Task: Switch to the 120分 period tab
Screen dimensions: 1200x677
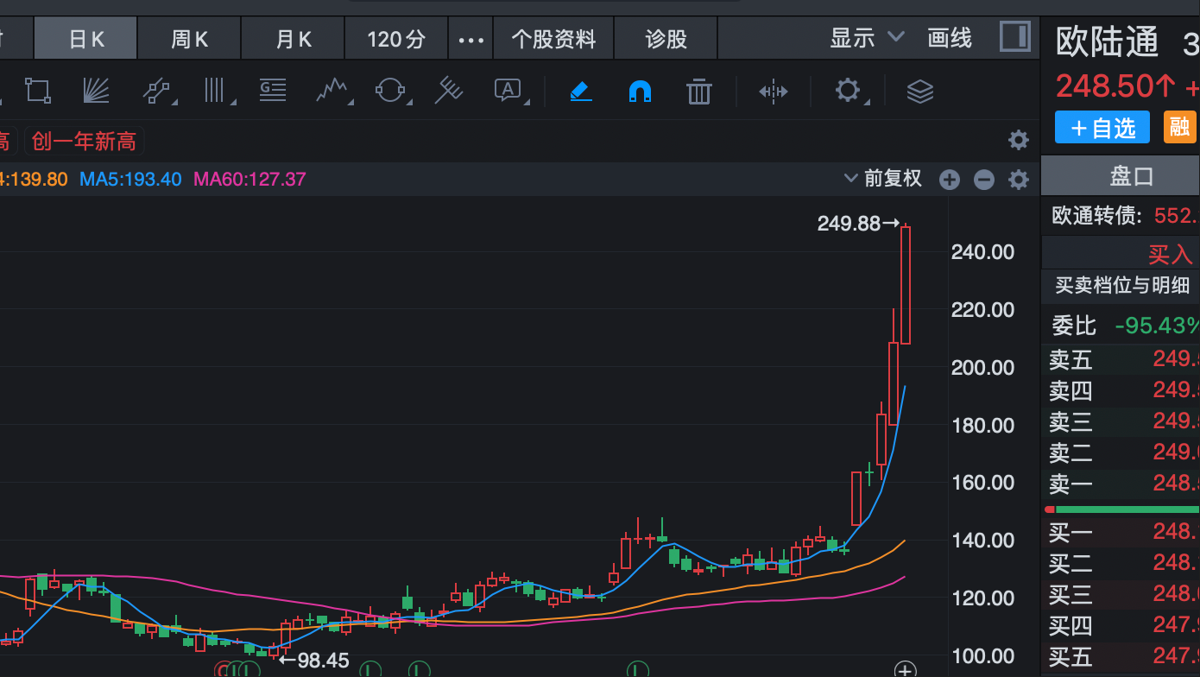Action: [396, 39]
